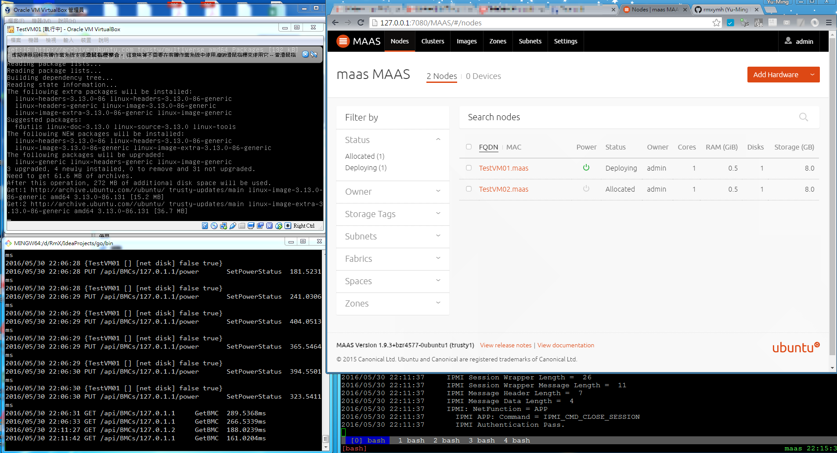Expand the Subnets filter section
The height and width of the screenshot is (453, 837).
[x=393, y=236]
